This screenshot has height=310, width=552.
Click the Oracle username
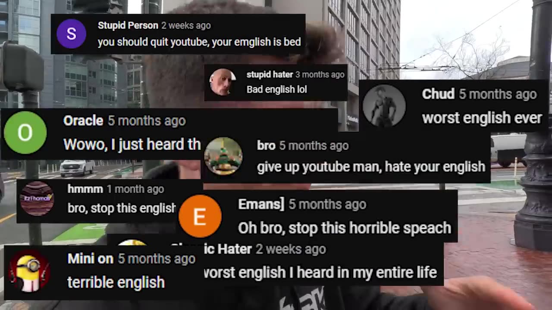click(83, 121)
